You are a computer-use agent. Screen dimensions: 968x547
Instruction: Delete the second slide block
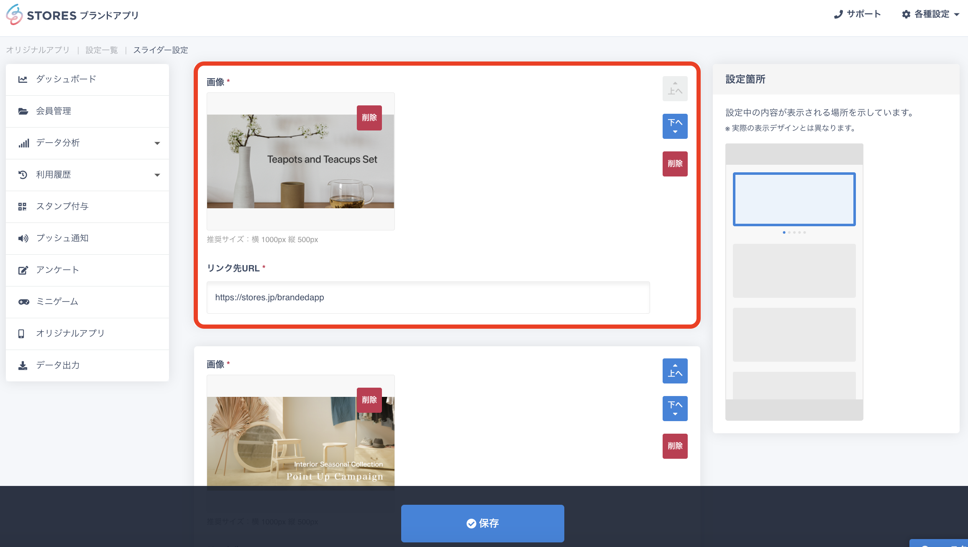coord(675,446)
